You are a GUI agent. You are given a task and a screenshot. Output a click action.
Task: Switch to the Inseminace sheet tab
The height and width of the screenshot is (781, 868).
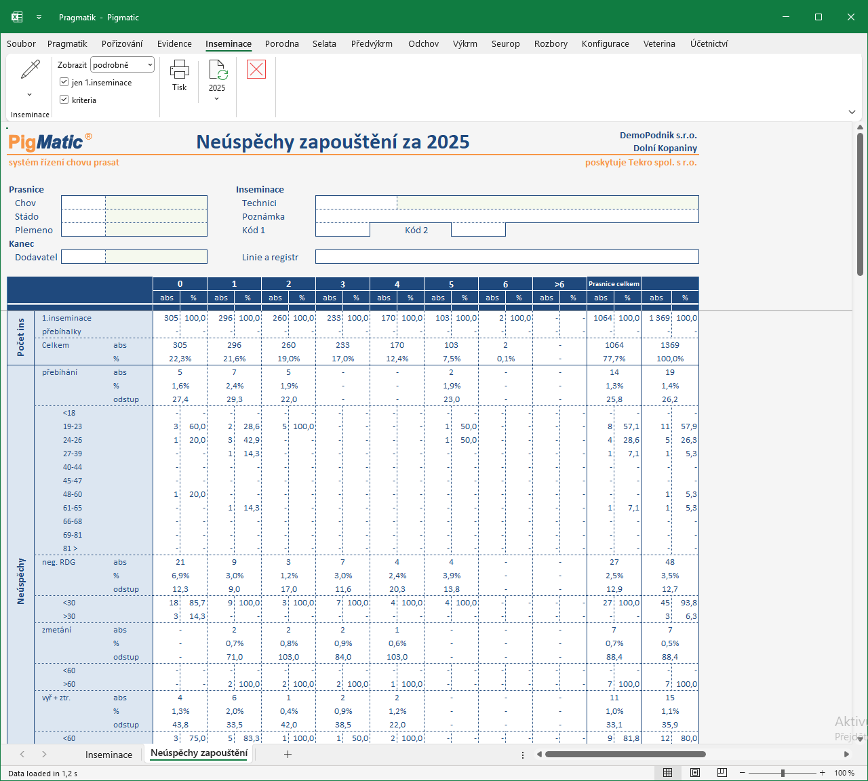[x=108, y=755]
